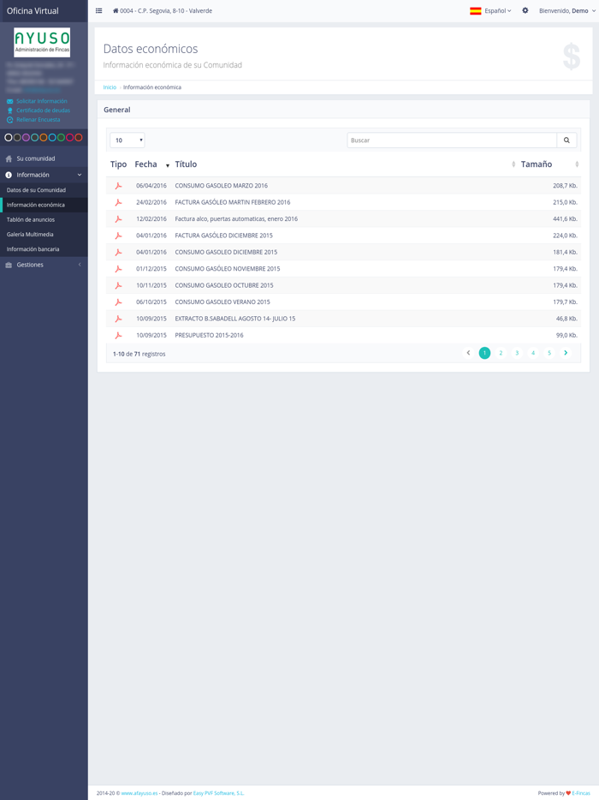
Task: Click the Solicitar Información link
Action: 41,102
